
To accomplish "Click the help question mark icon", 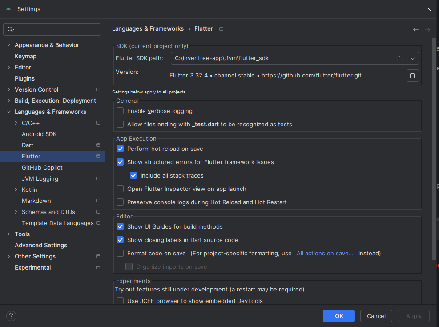I will [11, 316].
